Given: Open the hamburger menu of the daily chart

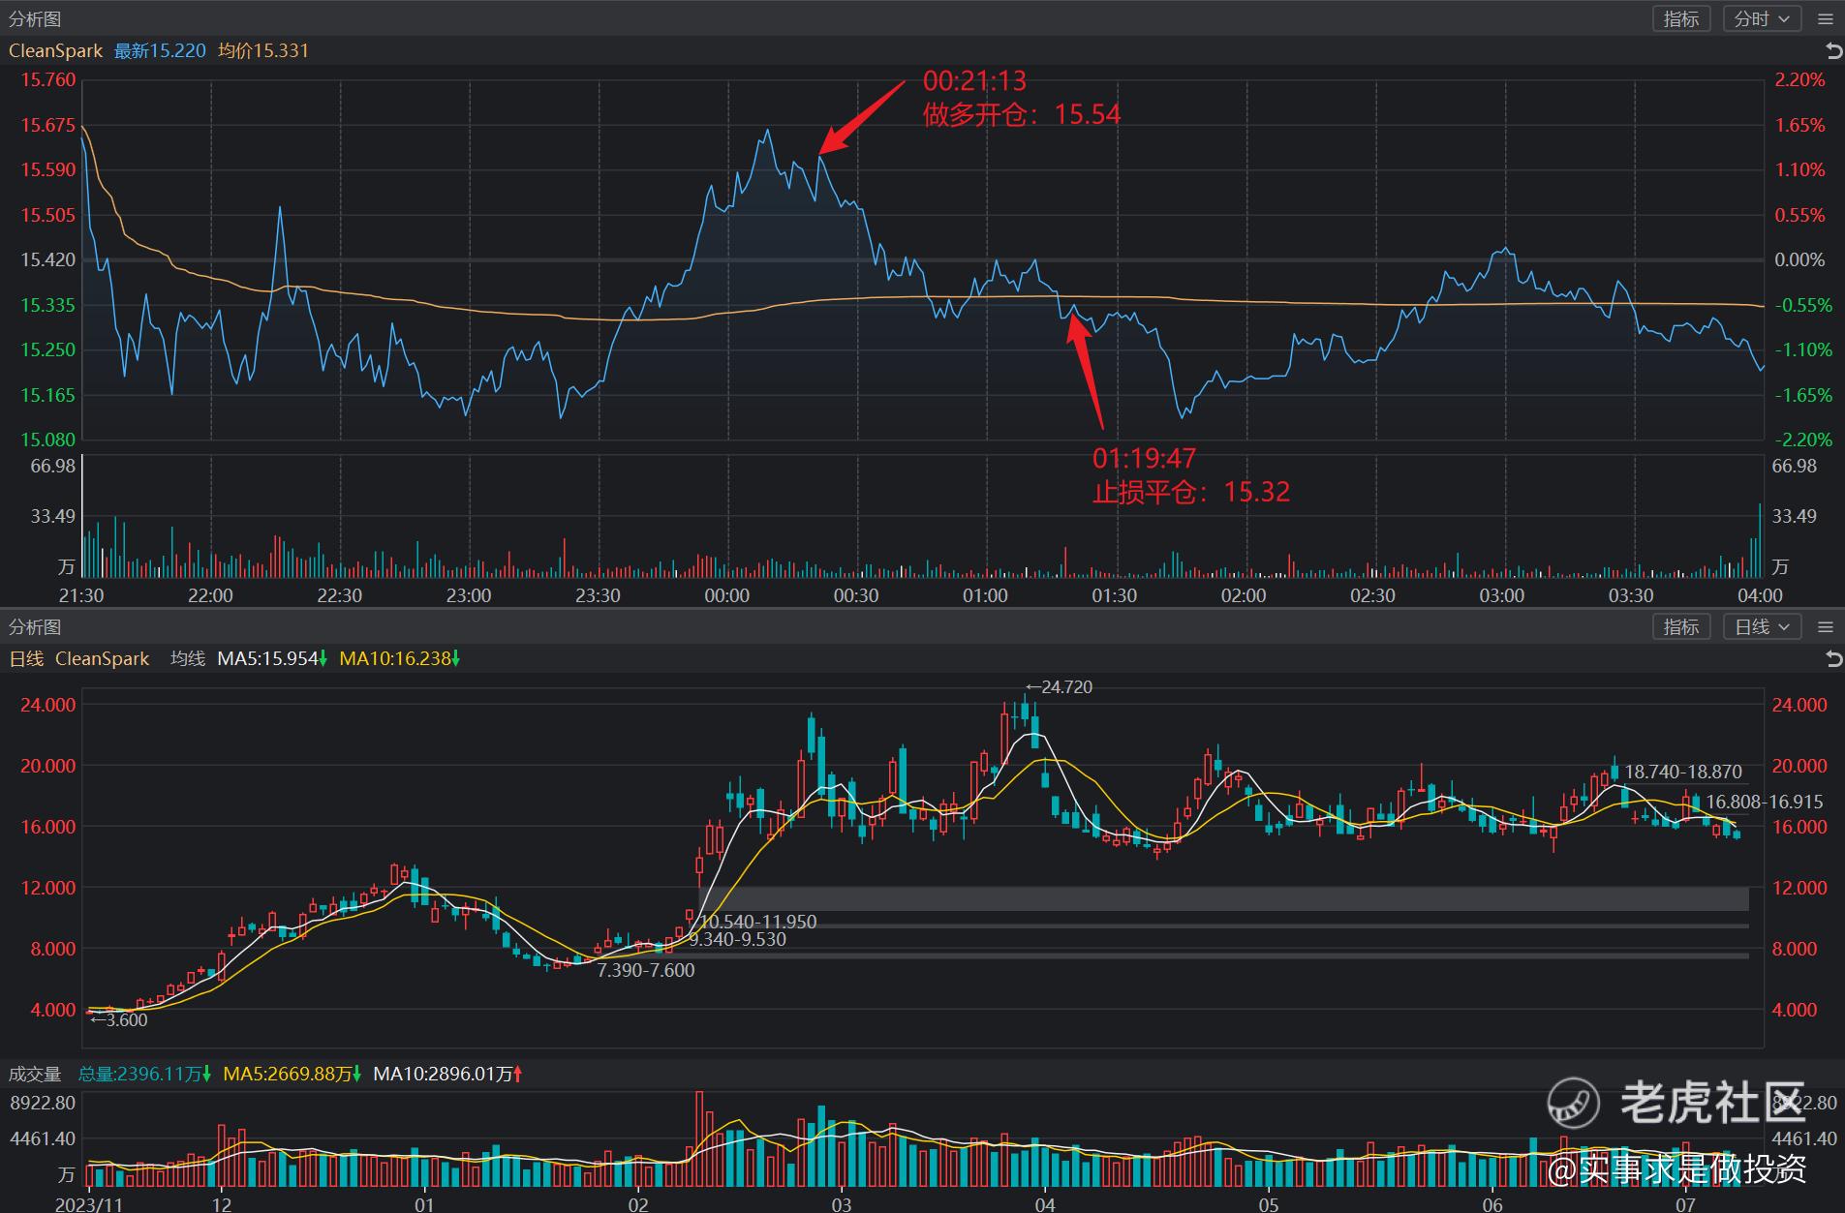Looking at the screenshot, I should 1826,626.
